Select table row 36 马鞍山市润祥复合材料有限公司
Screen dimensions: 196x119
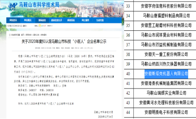[x=160, y=35]
